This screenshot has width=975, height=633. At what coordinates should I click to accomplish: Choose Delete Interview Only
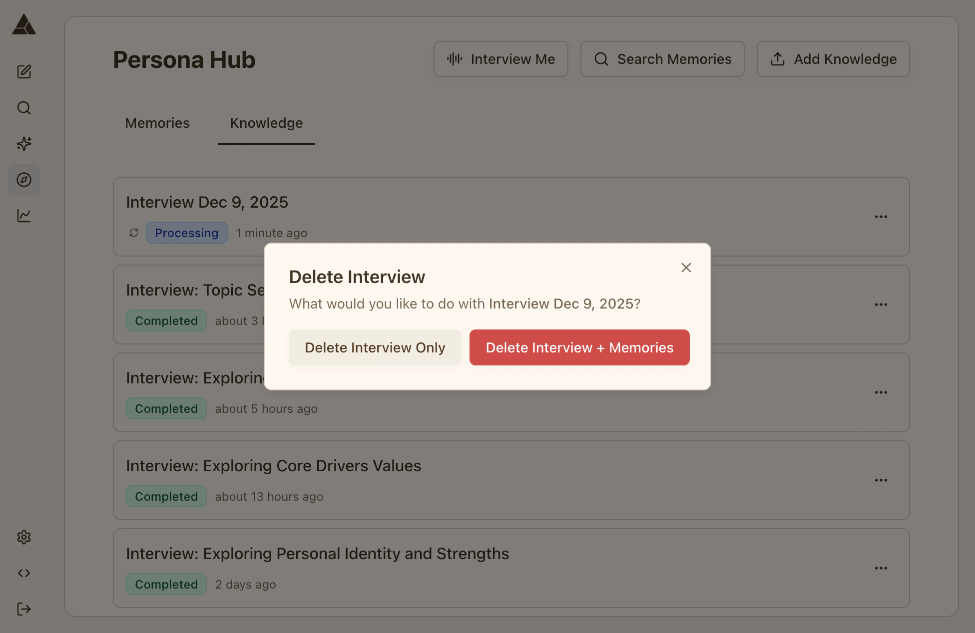(375, 347)
